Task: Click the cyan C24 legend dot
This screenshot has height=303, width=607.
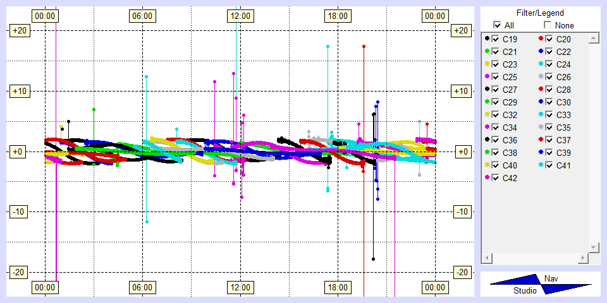Action: pos(541,64)
